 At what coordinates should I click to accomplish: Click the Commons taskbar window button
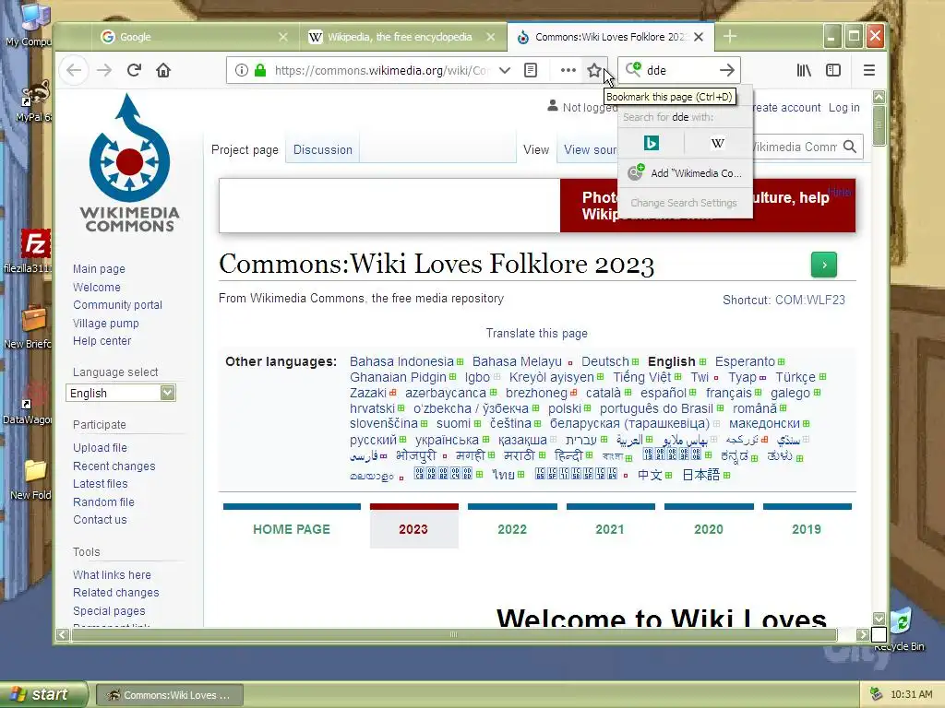pyautogui.click(x=170, y=695)
